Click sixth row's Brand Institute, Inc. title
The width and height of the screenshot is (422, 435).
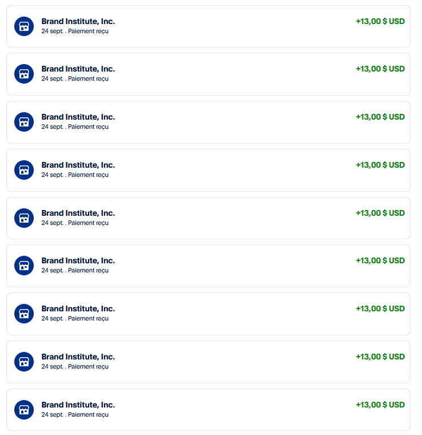78,260
